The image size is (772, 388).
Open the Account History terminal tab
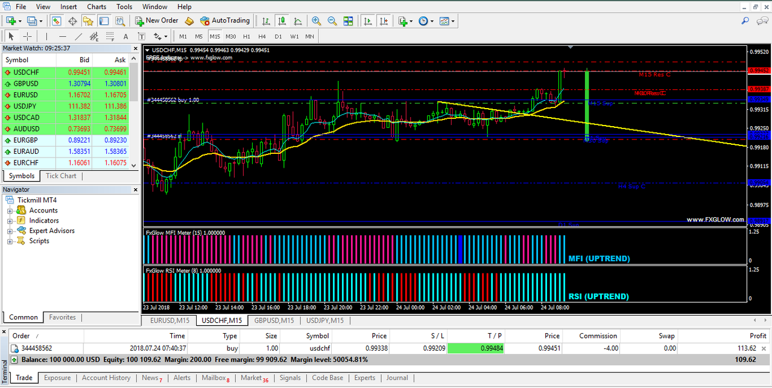point(106,378)
